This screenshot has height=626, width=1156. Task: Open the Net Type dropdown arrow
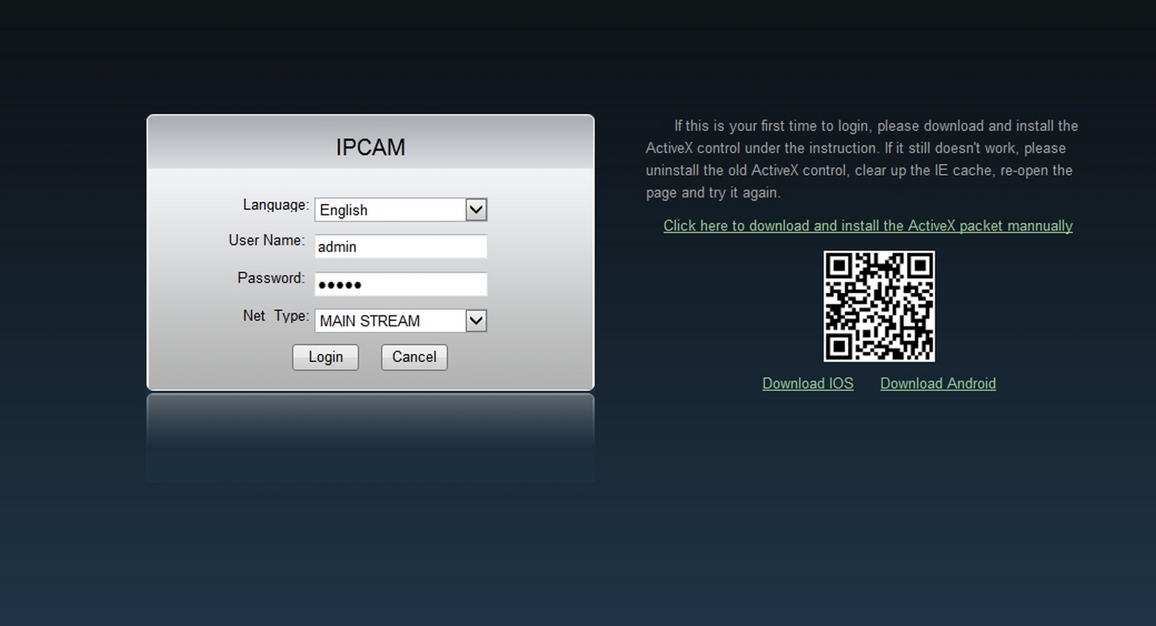coord(476,321)
